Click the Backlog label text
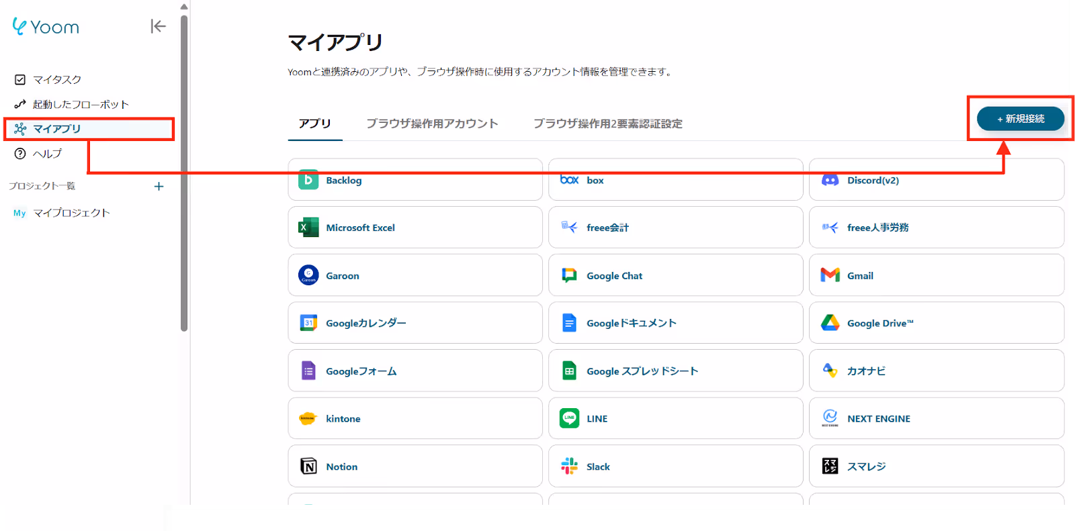The width and height of the screenshot is (1075, 531). pyautogui.click(x=344, y=180)
